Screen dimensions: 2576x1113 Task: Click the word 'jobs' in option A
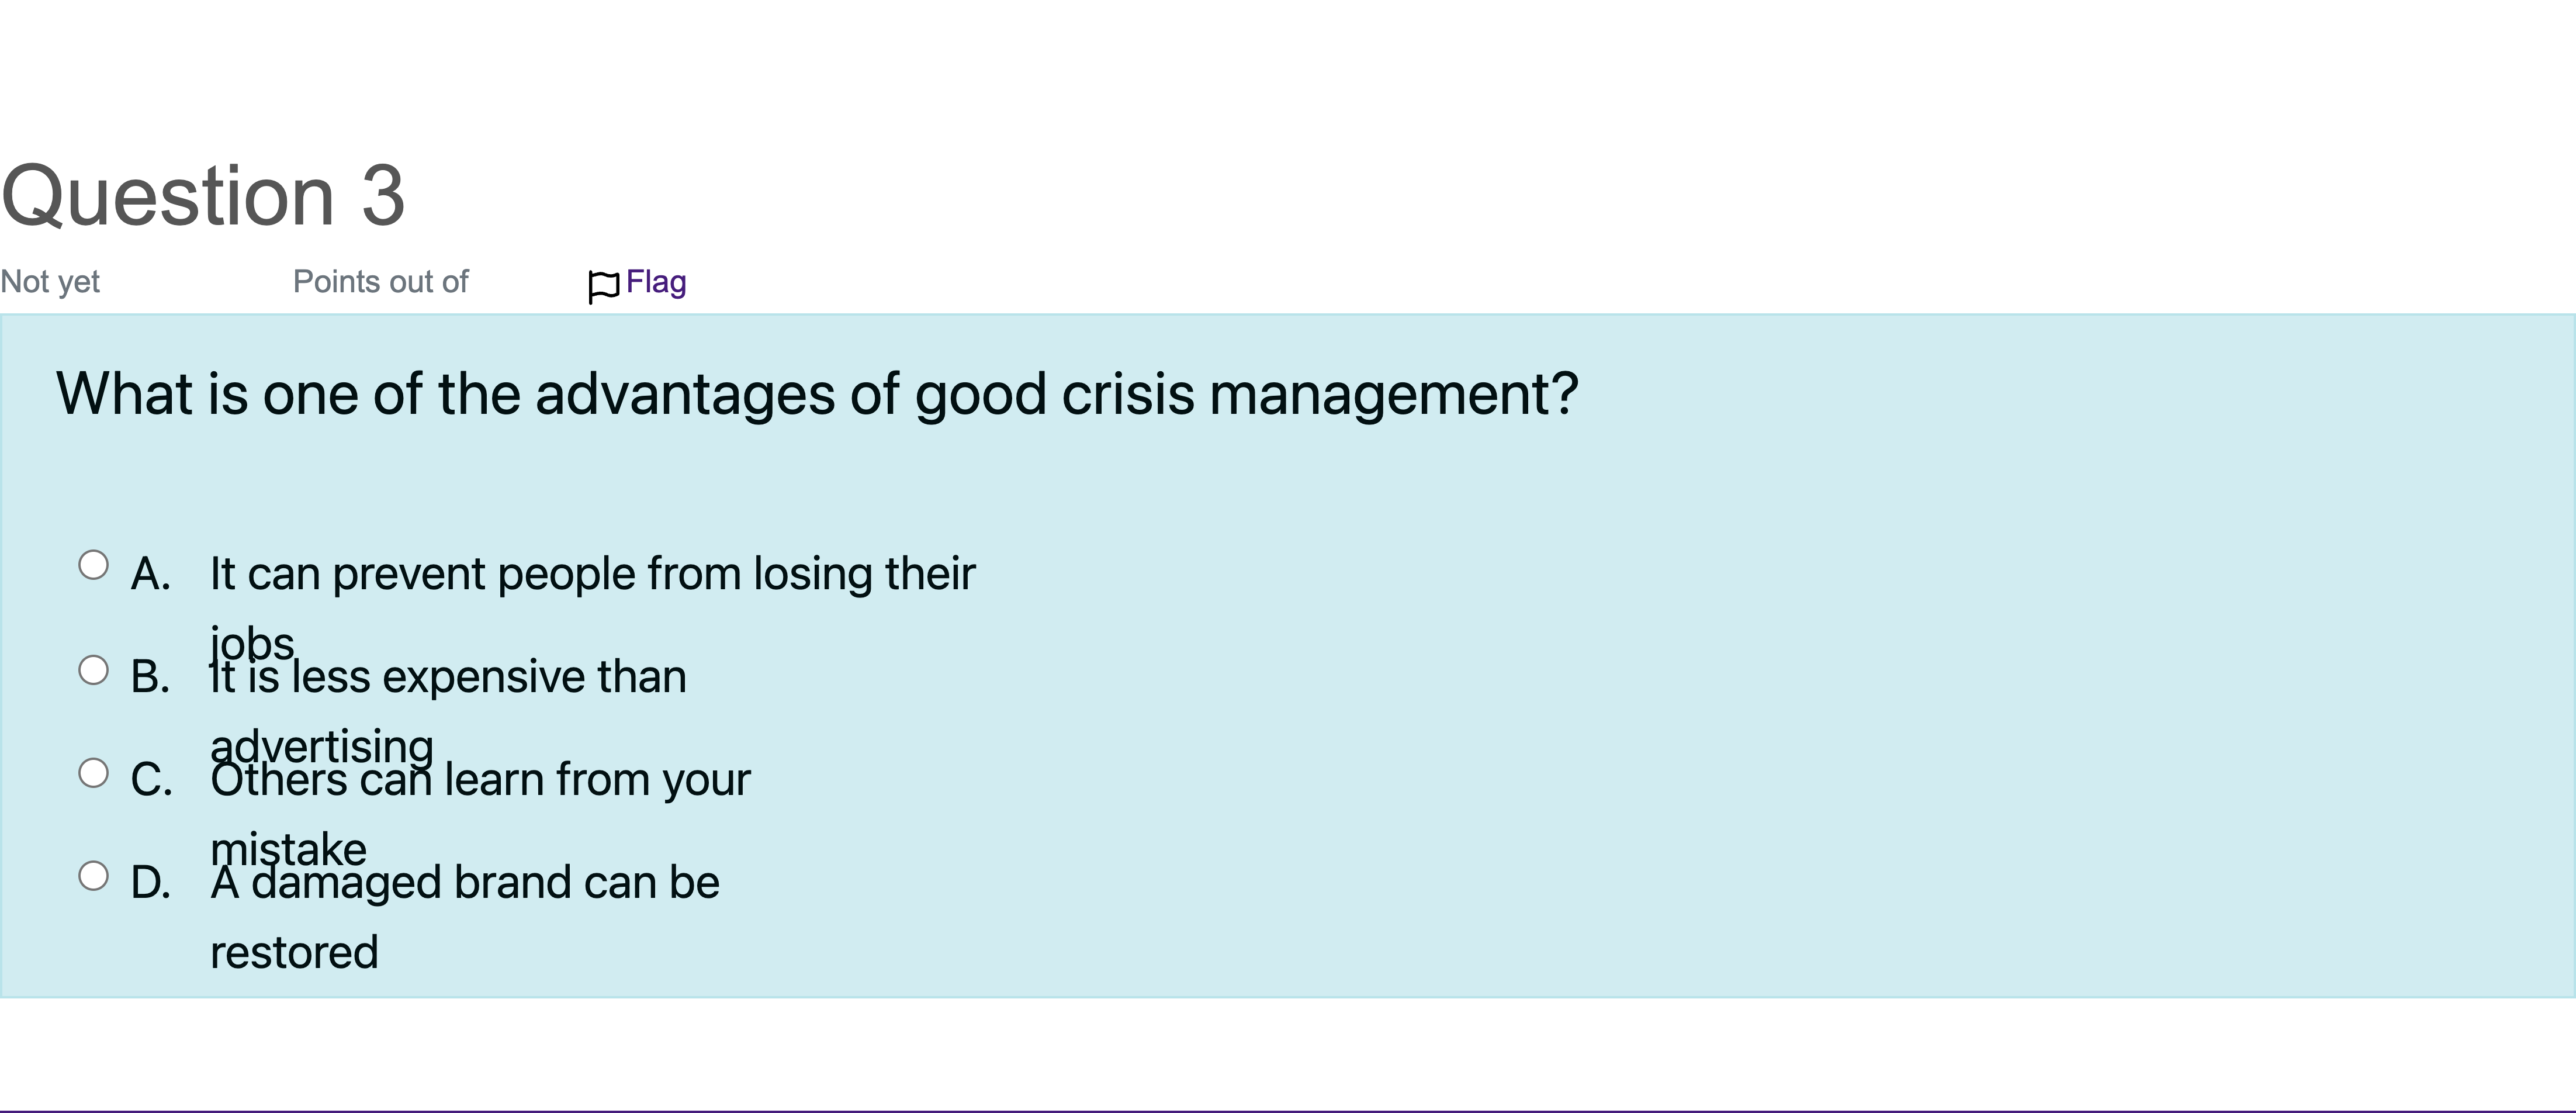click(252, 642)
